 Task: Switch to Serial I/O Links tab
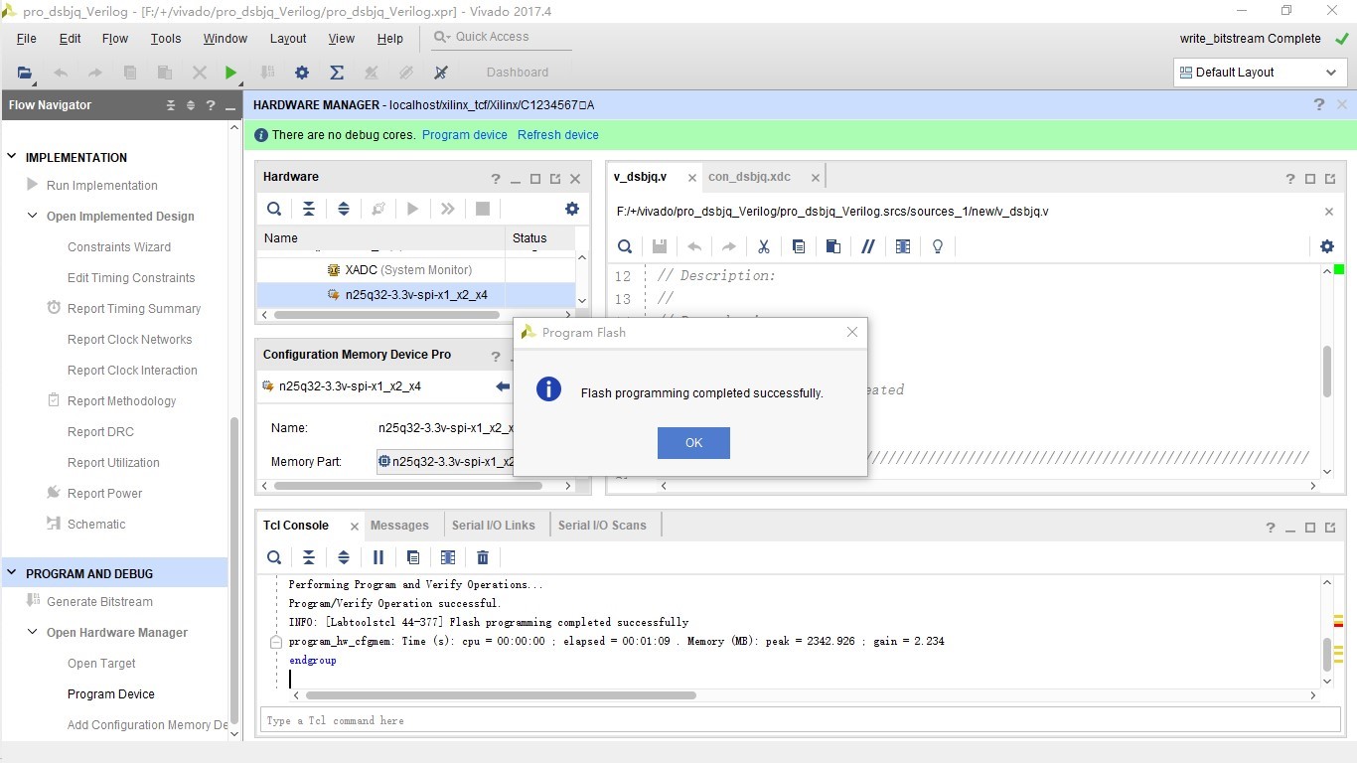[x=493, y=526]
